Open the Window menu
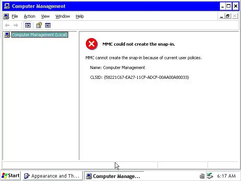Screen dimensions: 241x181 pos(63,16)
